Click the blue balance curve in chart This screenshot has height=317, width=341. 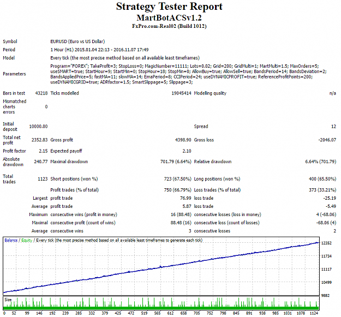161,267
